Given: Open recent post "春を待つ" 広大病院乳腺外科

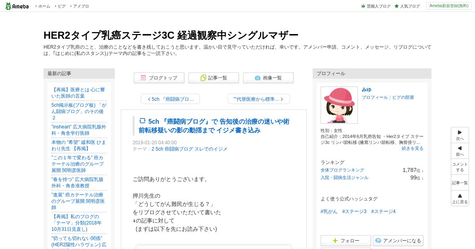Looking at the screenshot, I should click(78, 183).
